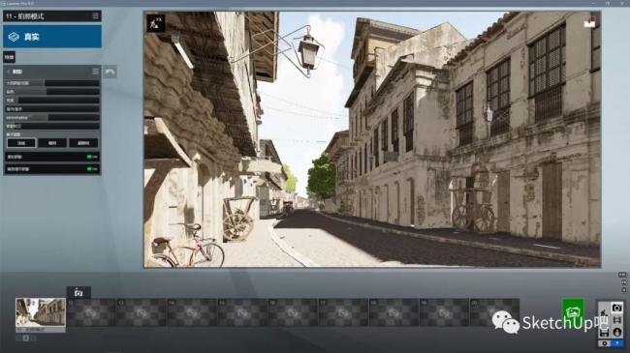Open Movie mode via filmstrip icon
This screenshot has width=630, height=353.
pos(616,320)
